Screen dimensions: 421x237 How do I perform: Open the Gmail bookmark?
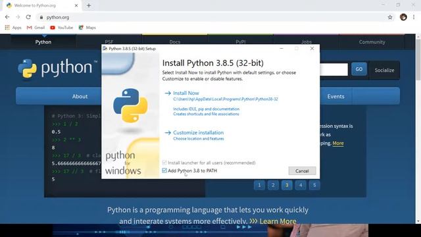(x=36, y=28)
